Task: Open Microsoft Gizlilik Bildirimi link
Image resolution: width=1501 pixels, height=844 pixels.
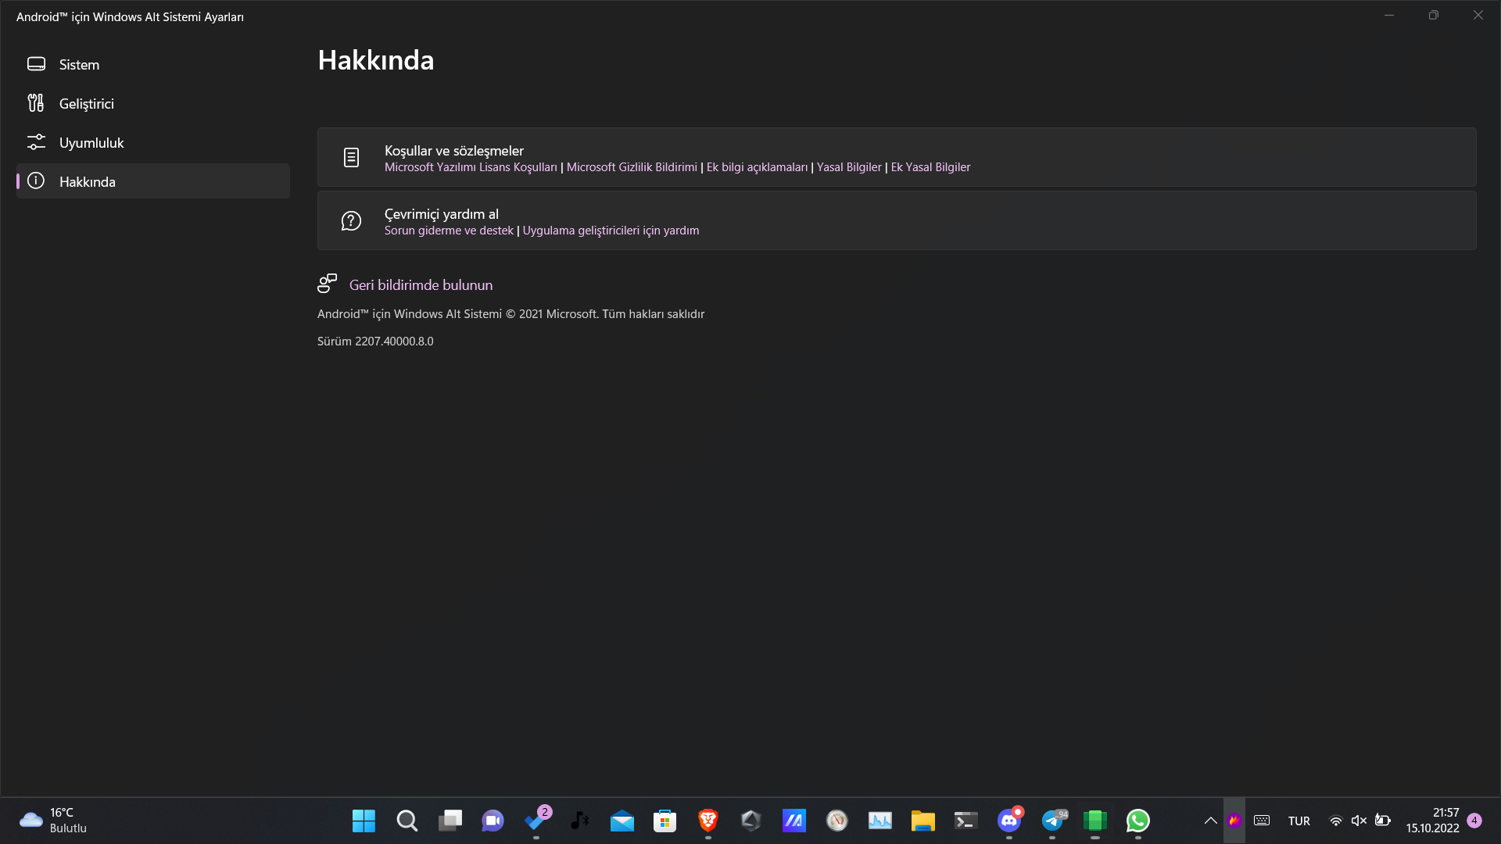Action: (632, 167)
